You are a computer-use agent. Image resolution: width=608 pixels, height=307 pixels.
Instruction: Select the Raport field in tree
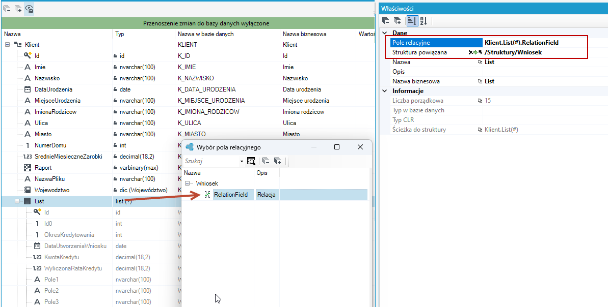(43, 168)
